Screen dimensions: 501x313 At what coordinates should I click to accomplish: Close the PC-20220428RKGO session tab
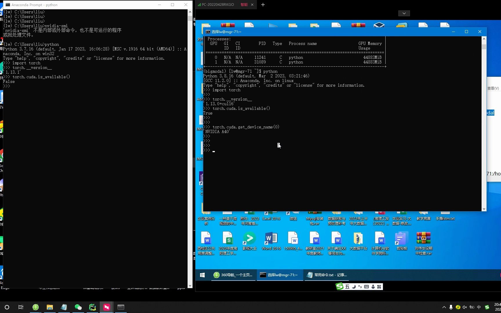point(252,5)
